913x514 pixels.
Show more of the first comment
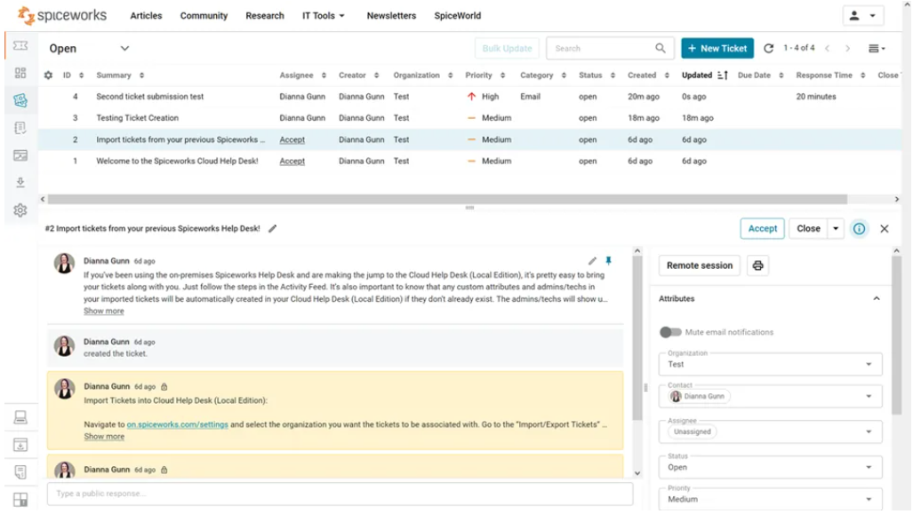coord(104,311)
